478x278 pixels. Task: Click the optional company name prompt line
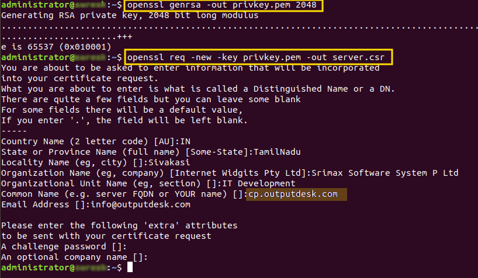coord(74,257)
